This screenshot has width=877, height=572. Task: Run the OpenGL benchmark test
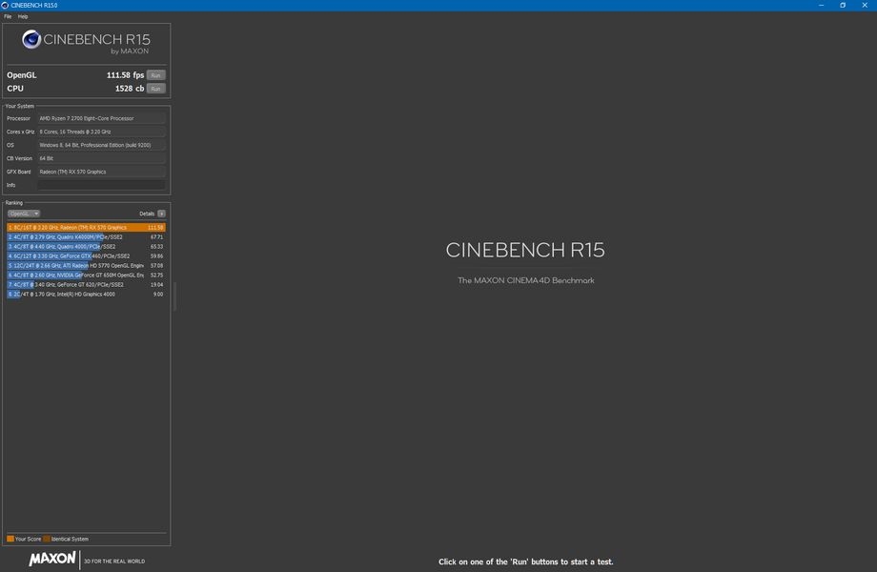pyautogui.click(x=155, y=74)
